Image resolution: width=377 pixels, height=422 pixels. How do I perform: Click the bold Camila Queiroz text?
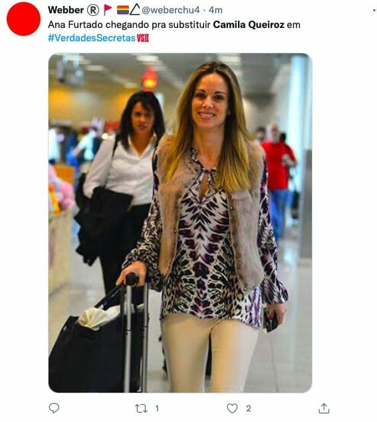click(249, 25)
